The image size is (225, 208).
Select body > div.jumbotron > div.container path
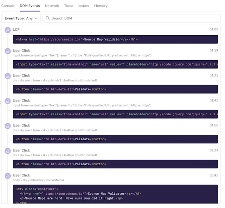tap(38, 180)
